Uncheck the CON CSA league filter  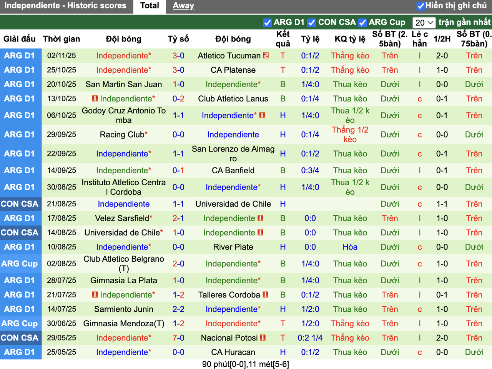pyautogui.click(x=312, y=23)
